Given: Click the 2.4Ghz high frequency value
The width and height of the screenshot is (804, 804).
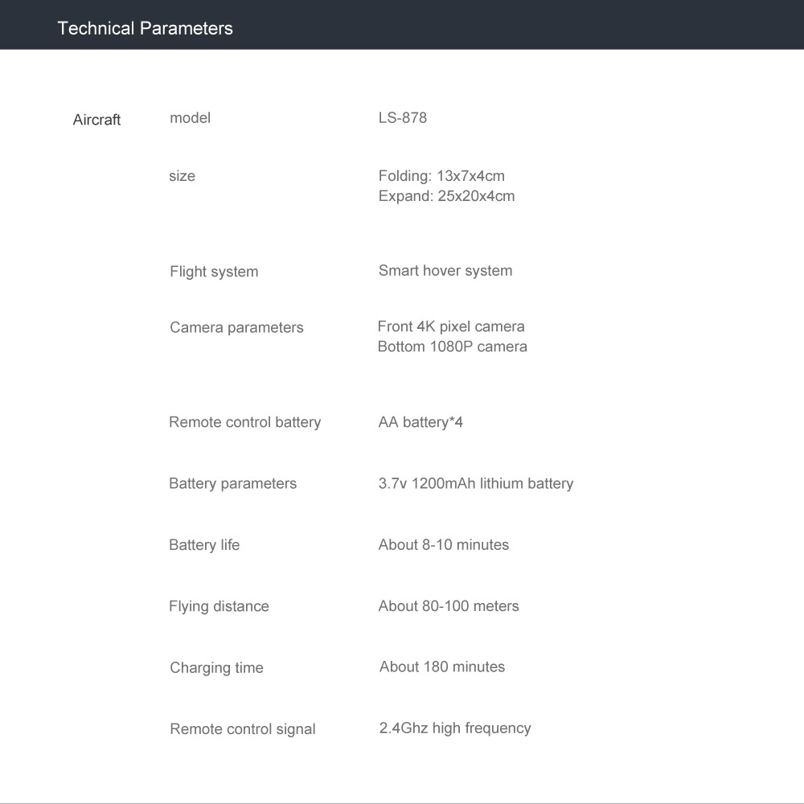Looking at the screenshot, I should 454,728.
